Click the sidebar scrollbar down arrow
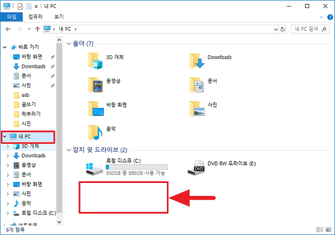Screen dimensions: 335x235 point(60,222)
